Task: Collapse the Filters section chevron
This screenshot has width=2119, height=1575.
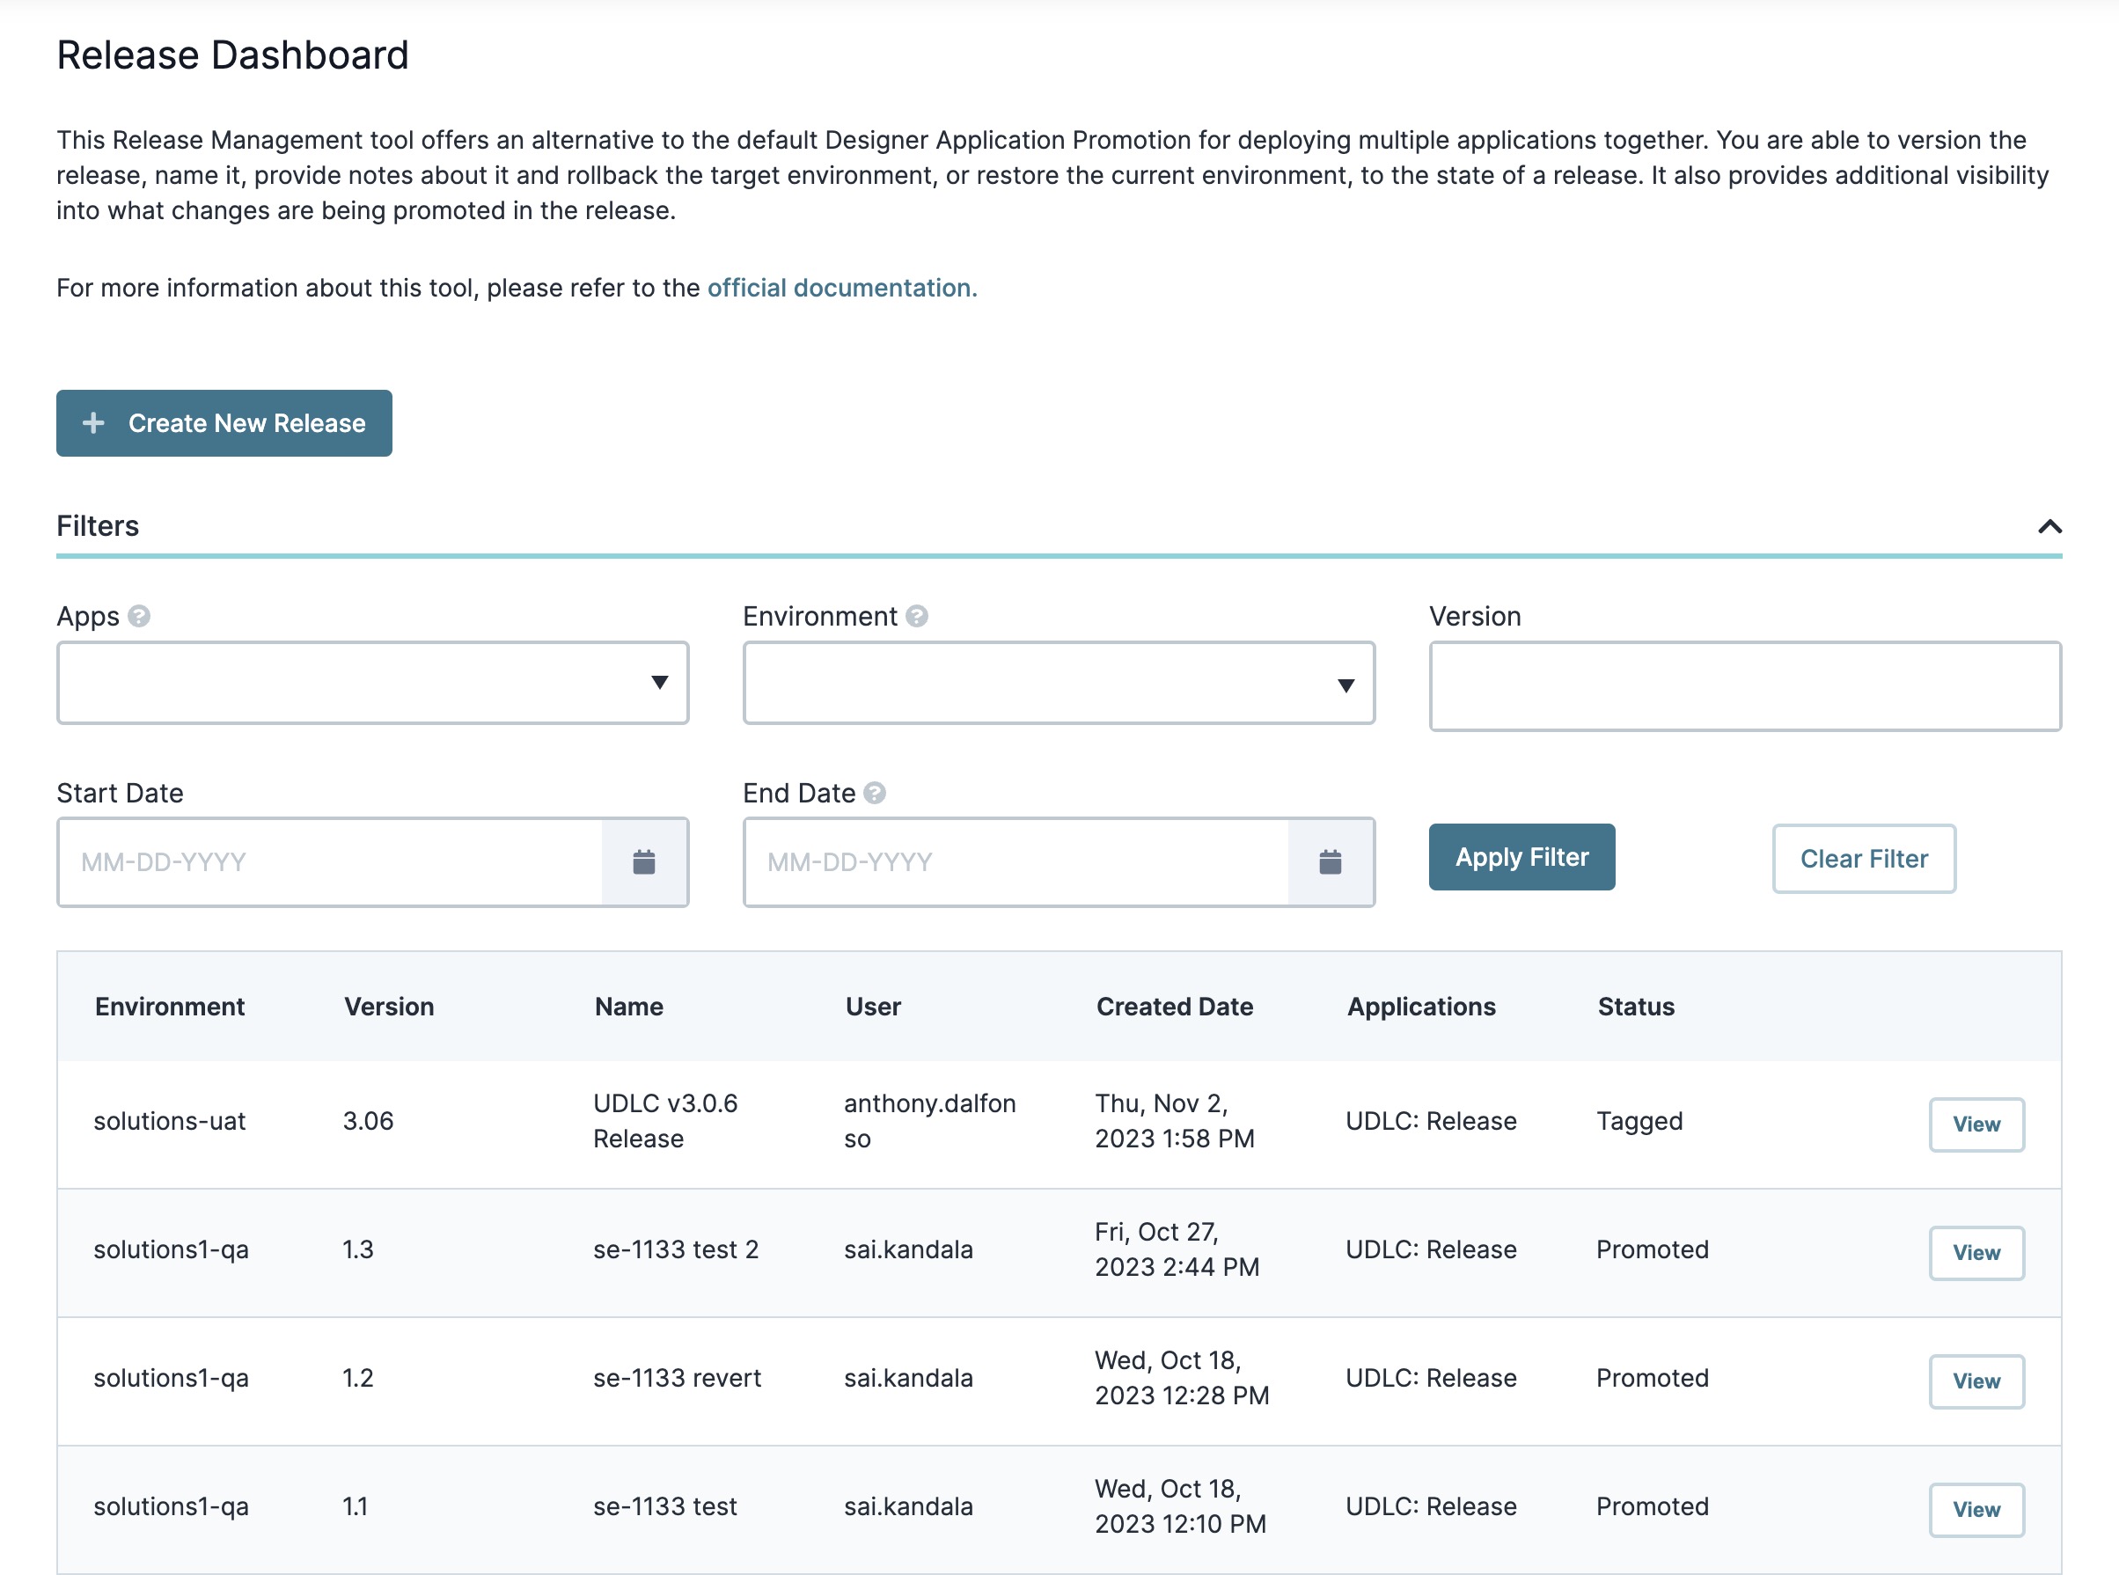Action: tap(2049, 526)
